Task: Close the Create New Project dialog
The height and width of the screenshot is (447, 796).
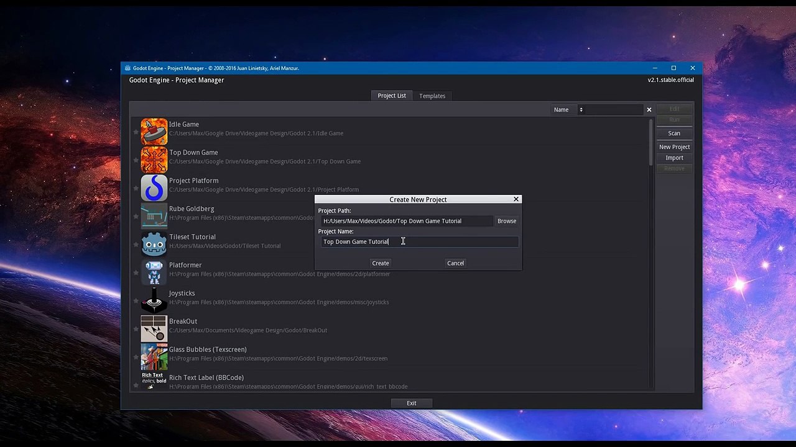Action: [x=516, y=199]
